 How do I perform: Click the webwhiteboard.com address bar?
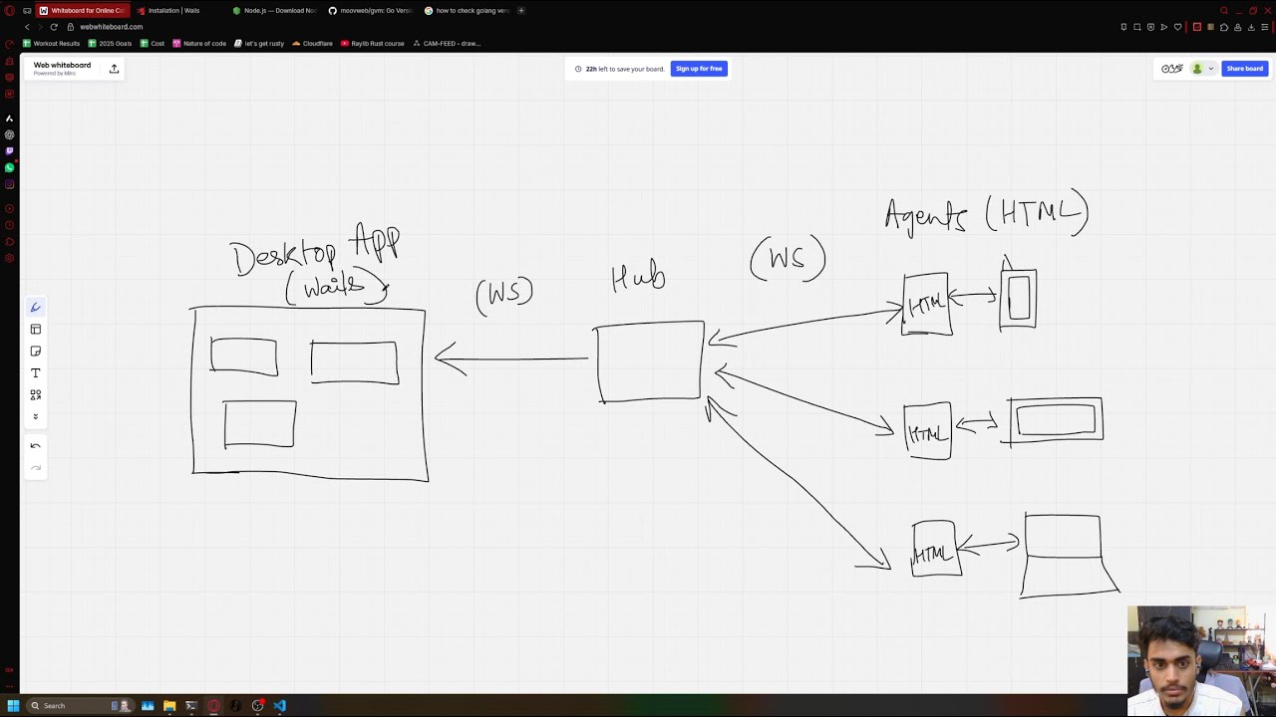point(111,27)
